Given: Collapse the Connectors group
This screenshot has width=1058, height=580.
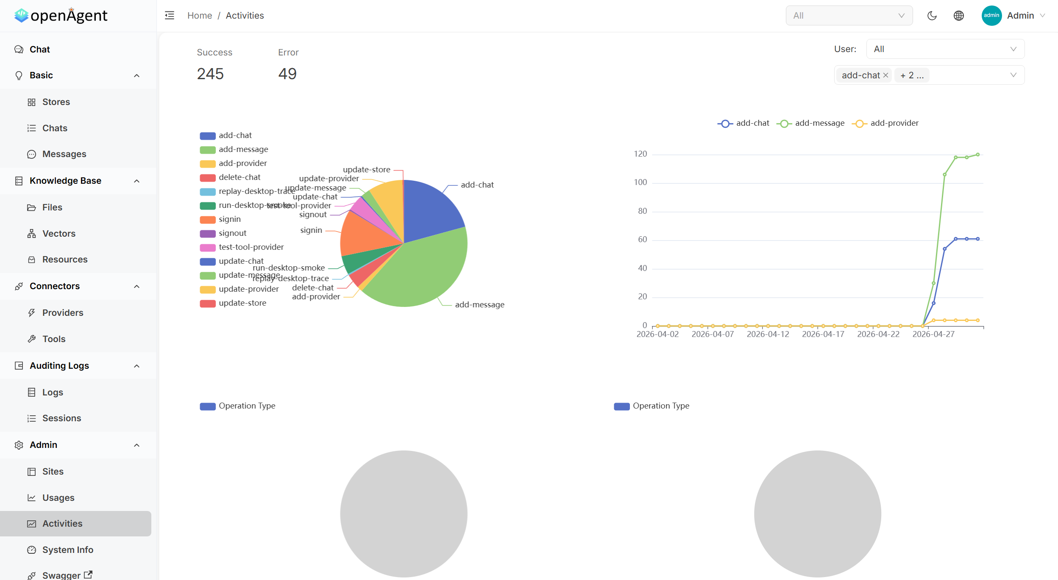Looking at the screenshot, I should click(136, 287).
